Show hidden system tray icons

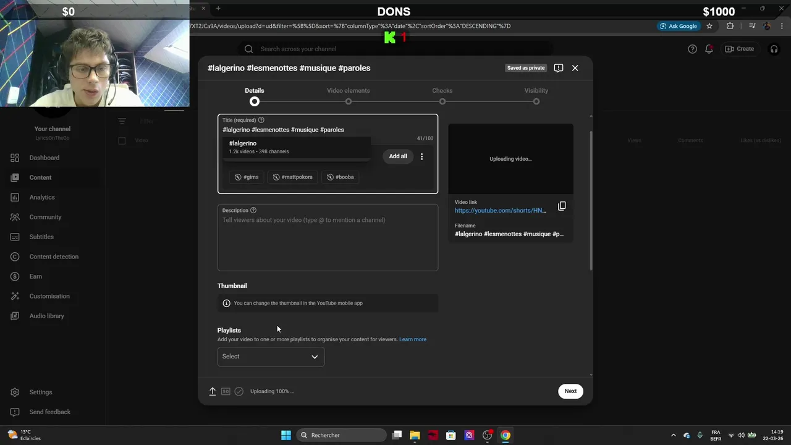pos(674,435)
